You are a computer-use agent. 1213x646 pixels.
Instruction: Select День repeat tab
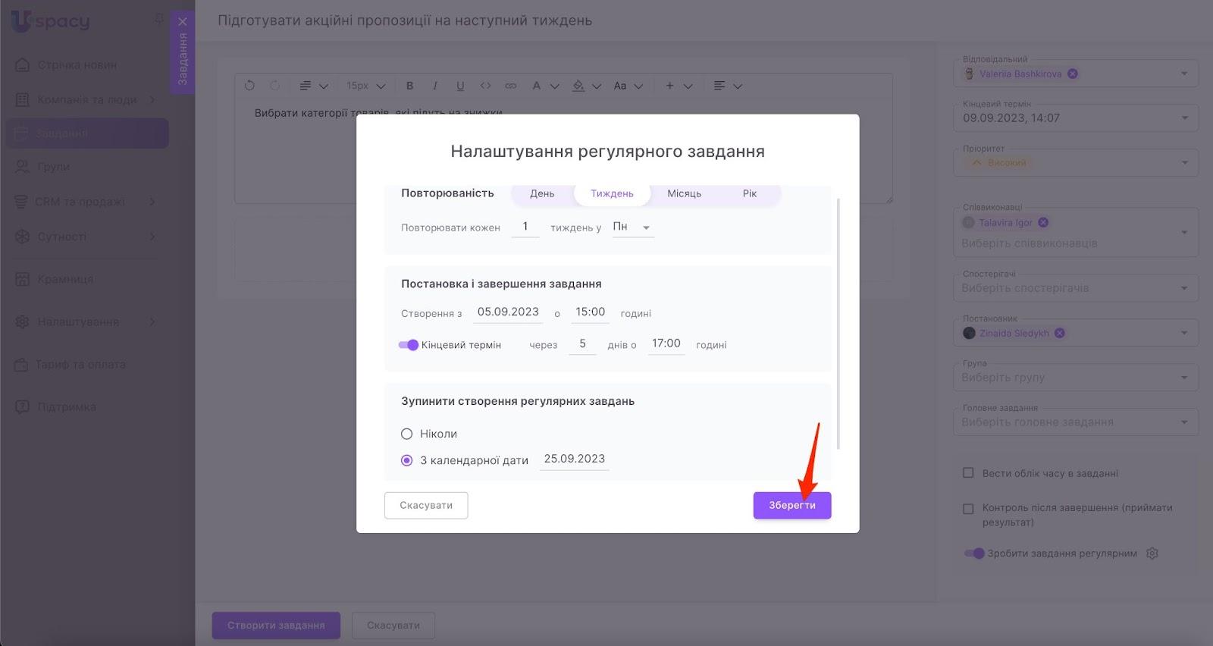(x=542, y=193)
